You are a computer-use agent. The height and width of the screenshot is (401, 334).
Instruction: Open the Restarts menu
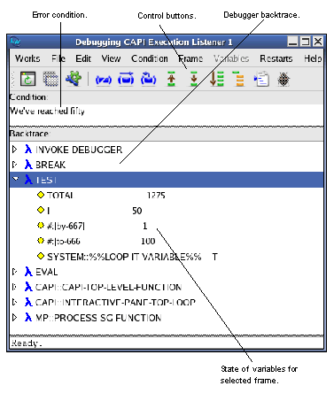(x=276, y=58)
